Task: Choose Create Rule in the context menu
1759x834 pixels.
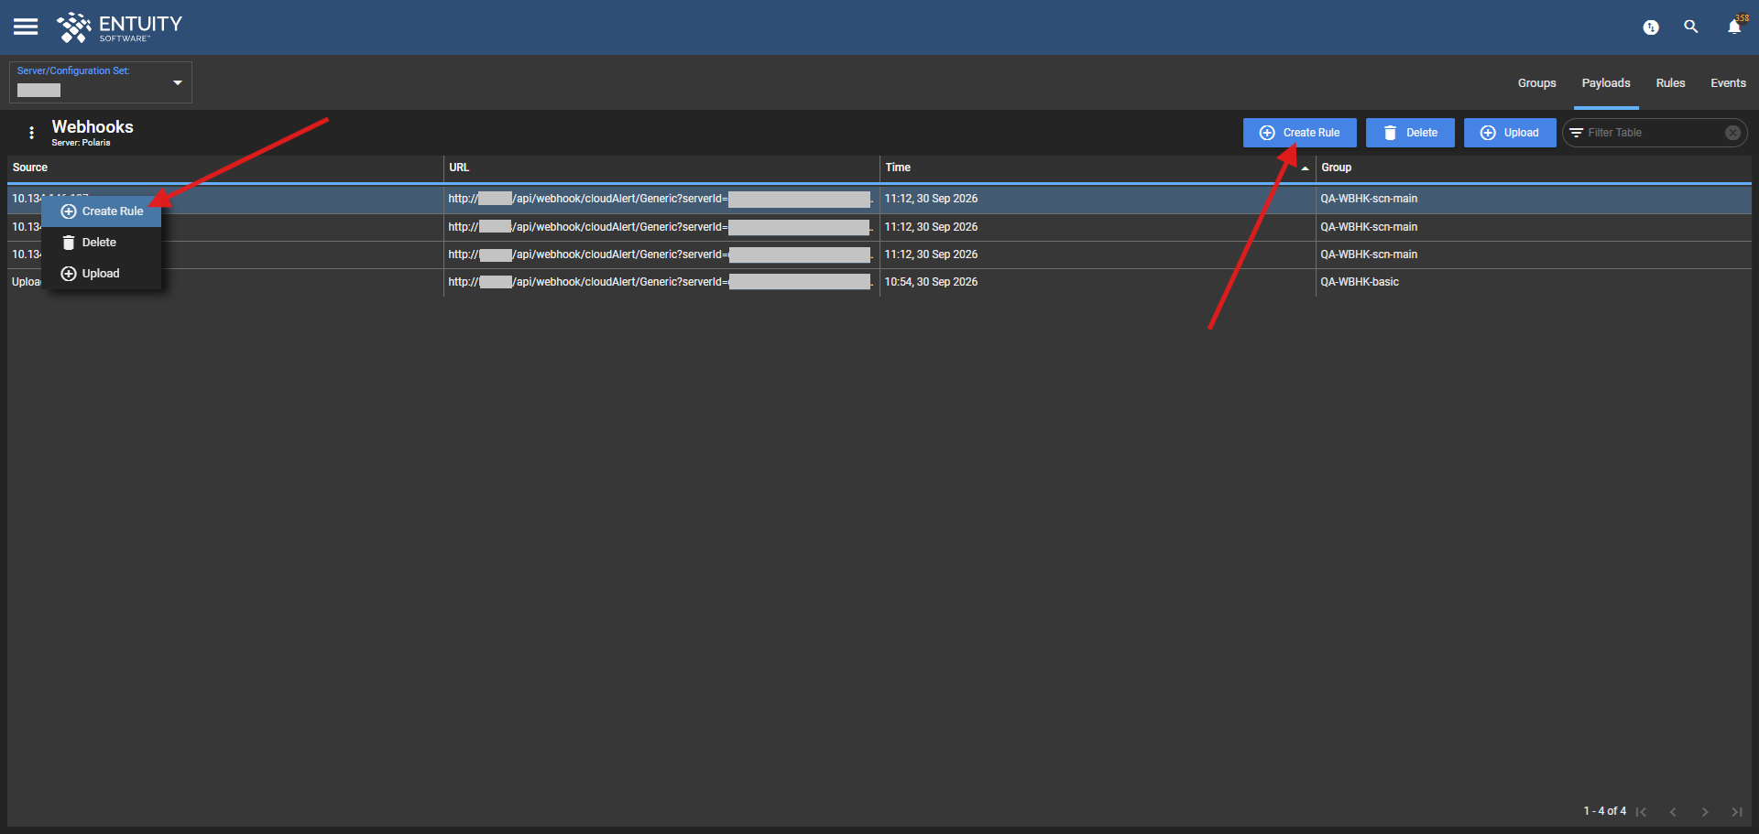Action: coord(102,211)
